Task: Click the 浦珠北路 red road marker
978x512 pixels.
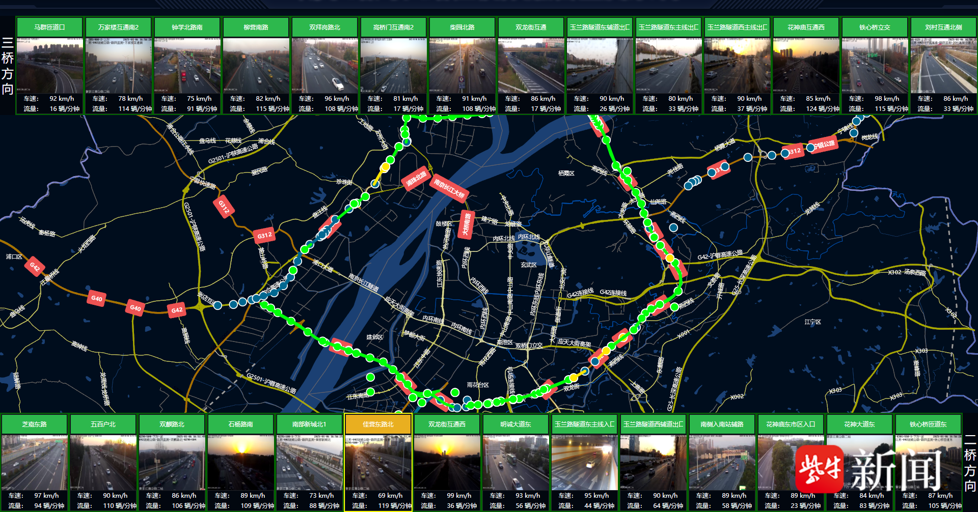Action: (416, 179)
